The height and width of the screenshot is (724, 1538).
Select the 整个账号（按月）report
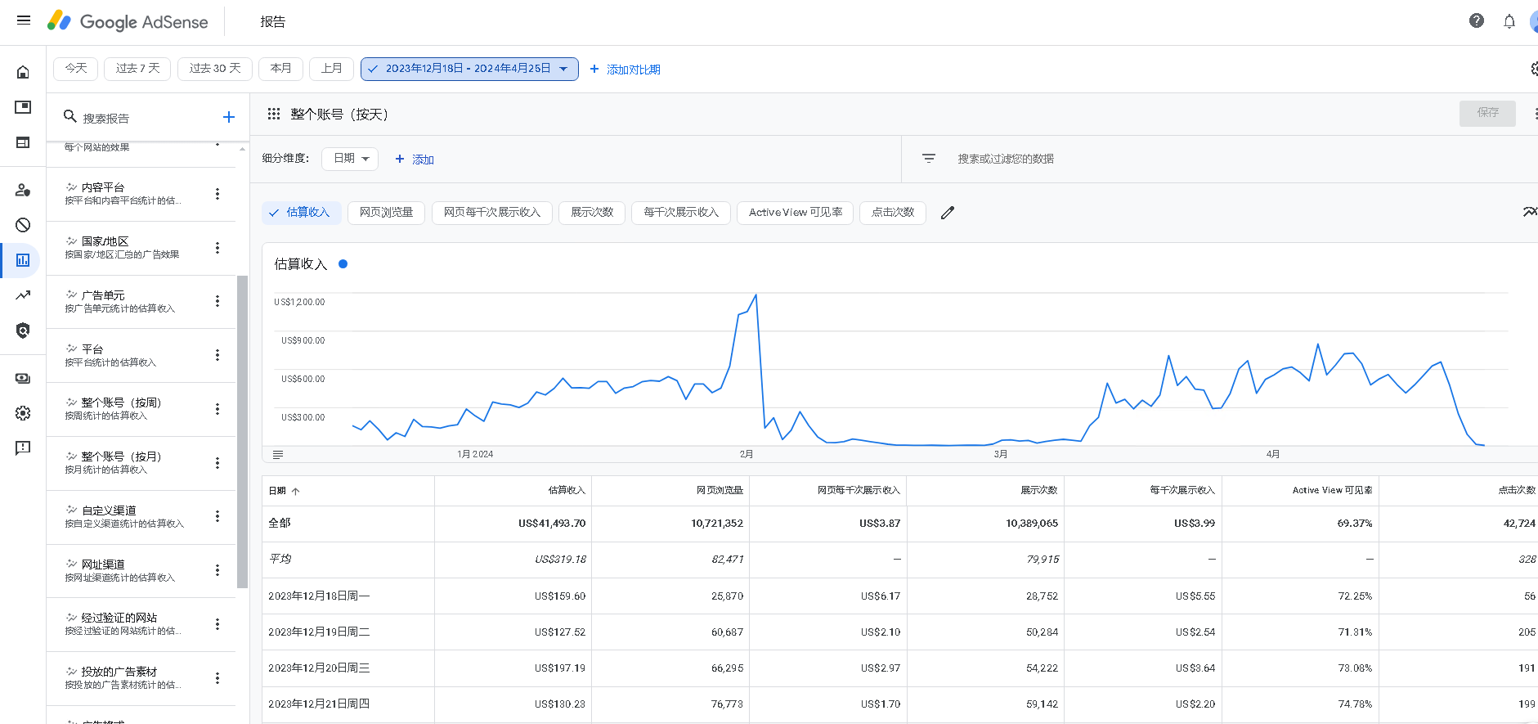pos(121,462)
